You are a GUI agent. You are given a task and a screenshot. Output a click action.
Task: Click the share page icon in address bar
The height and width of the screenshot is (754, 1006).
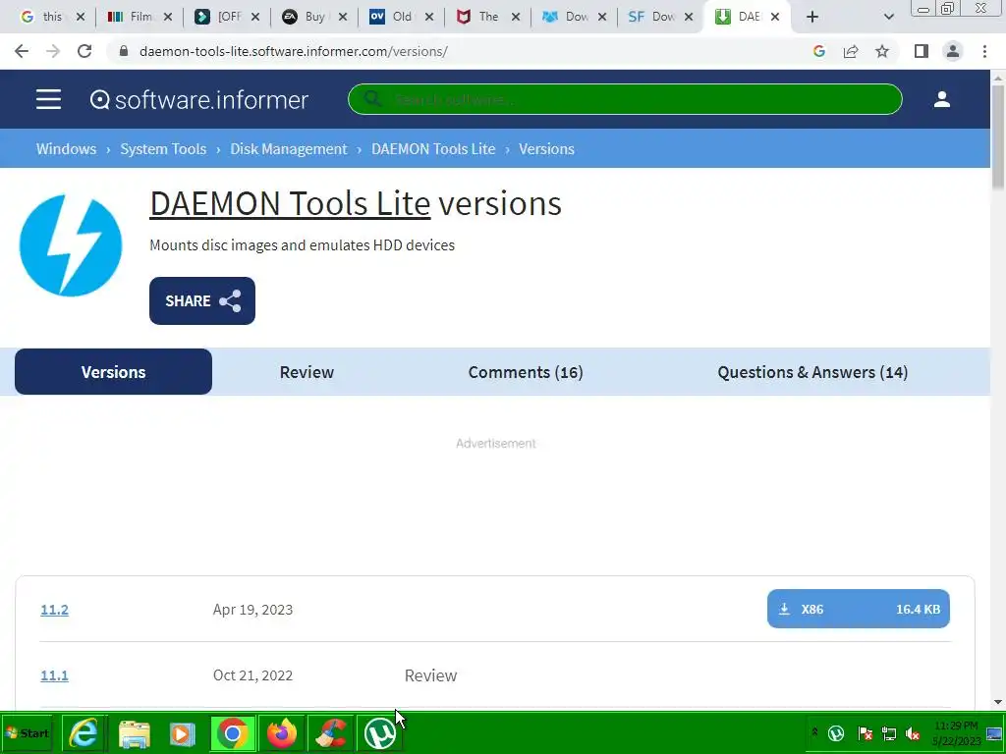coord(851,51)
